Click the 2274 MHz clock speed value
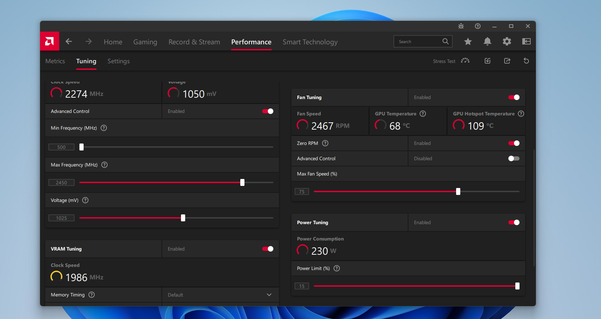Viewport: 601px width, 319px height. [x=84, y=94]
